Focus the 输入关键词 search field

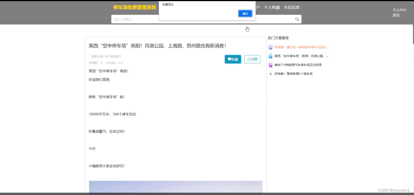click(206, 19)
